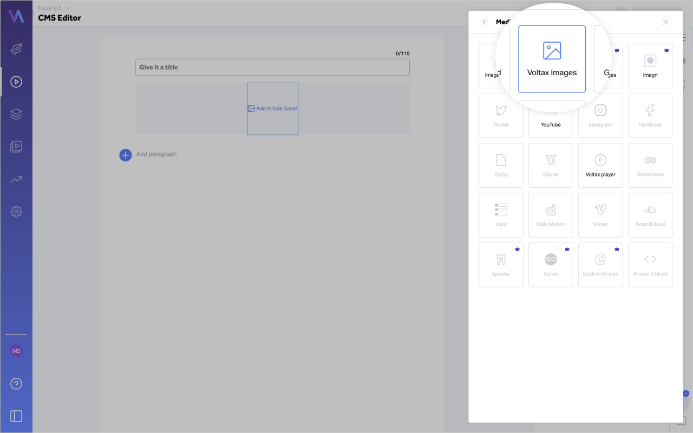
Task: Click the CMS Editor heading
Action: point(60,18)
